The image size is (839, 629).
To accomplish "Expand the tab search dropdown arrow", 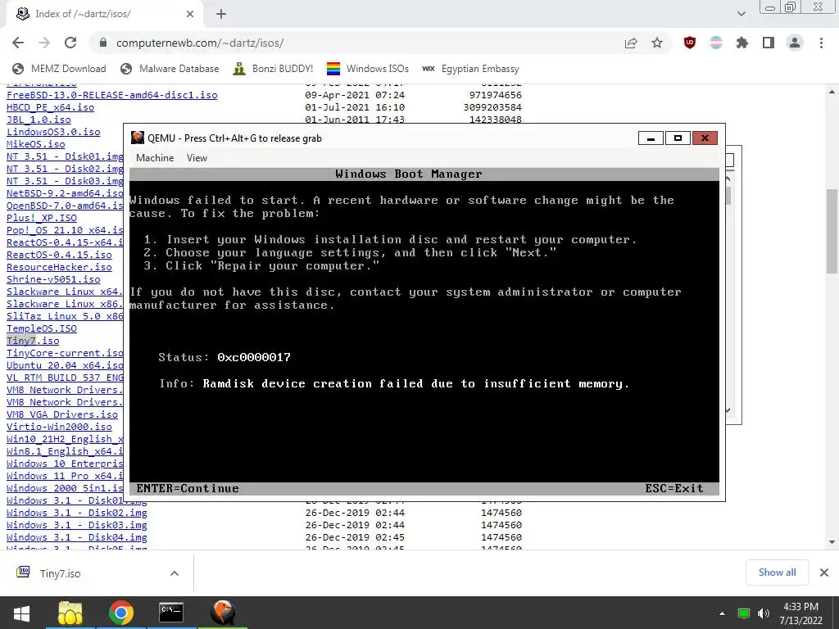I will pyautogui.click(x=741, y=14).
